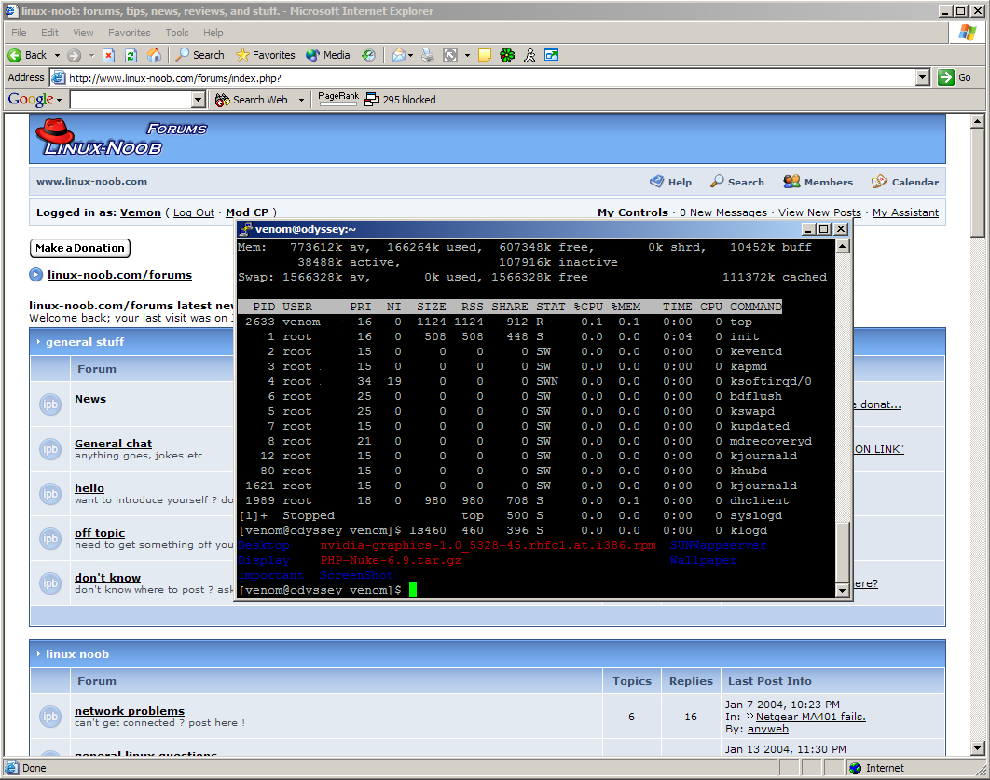
Task: Open the Tools menu
Action: click(176, 33)
